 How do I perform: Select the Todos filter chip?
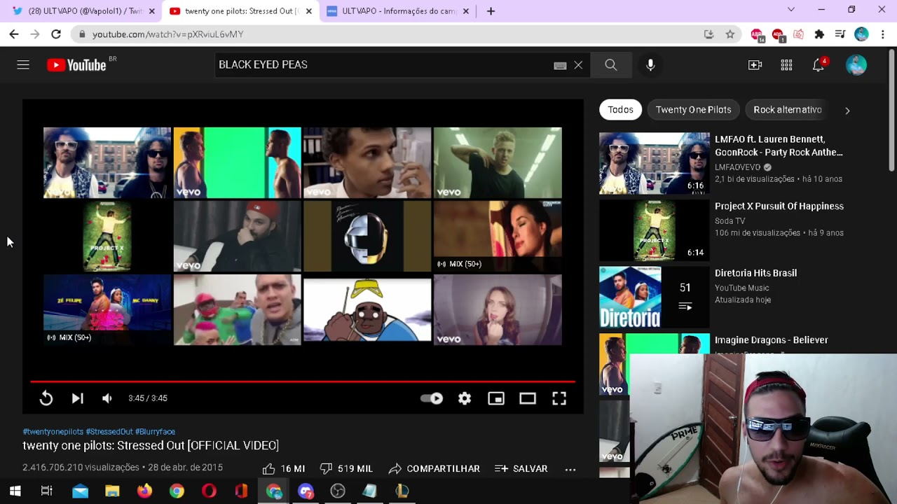pyautogui.click(x=620, y=110)
